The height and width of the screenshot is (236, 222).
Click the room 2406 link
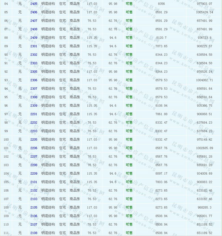(34, 12)
